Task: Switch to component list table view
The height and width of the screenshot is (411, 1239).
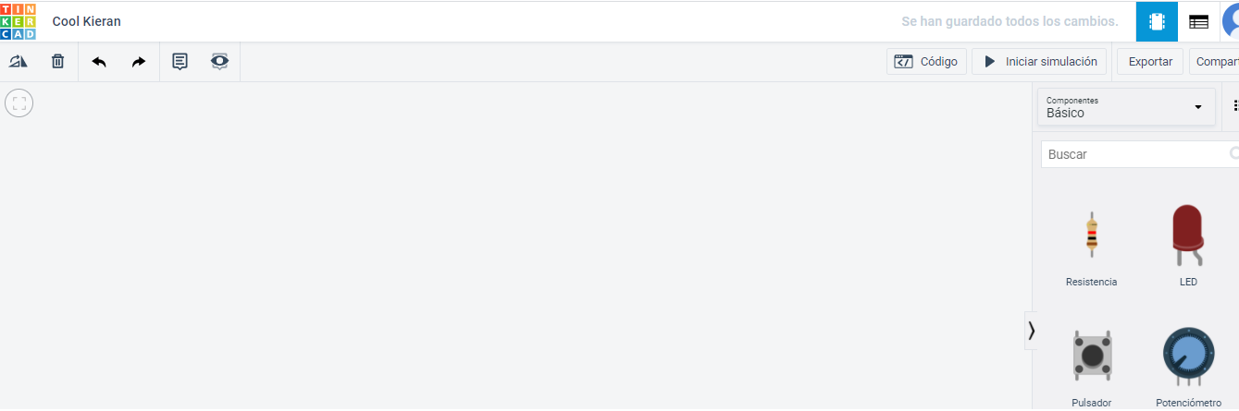Action: tap(1199, 21)
